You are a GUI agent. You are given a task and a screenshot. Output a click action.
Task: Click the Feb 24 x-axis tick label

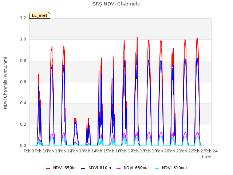211,151
